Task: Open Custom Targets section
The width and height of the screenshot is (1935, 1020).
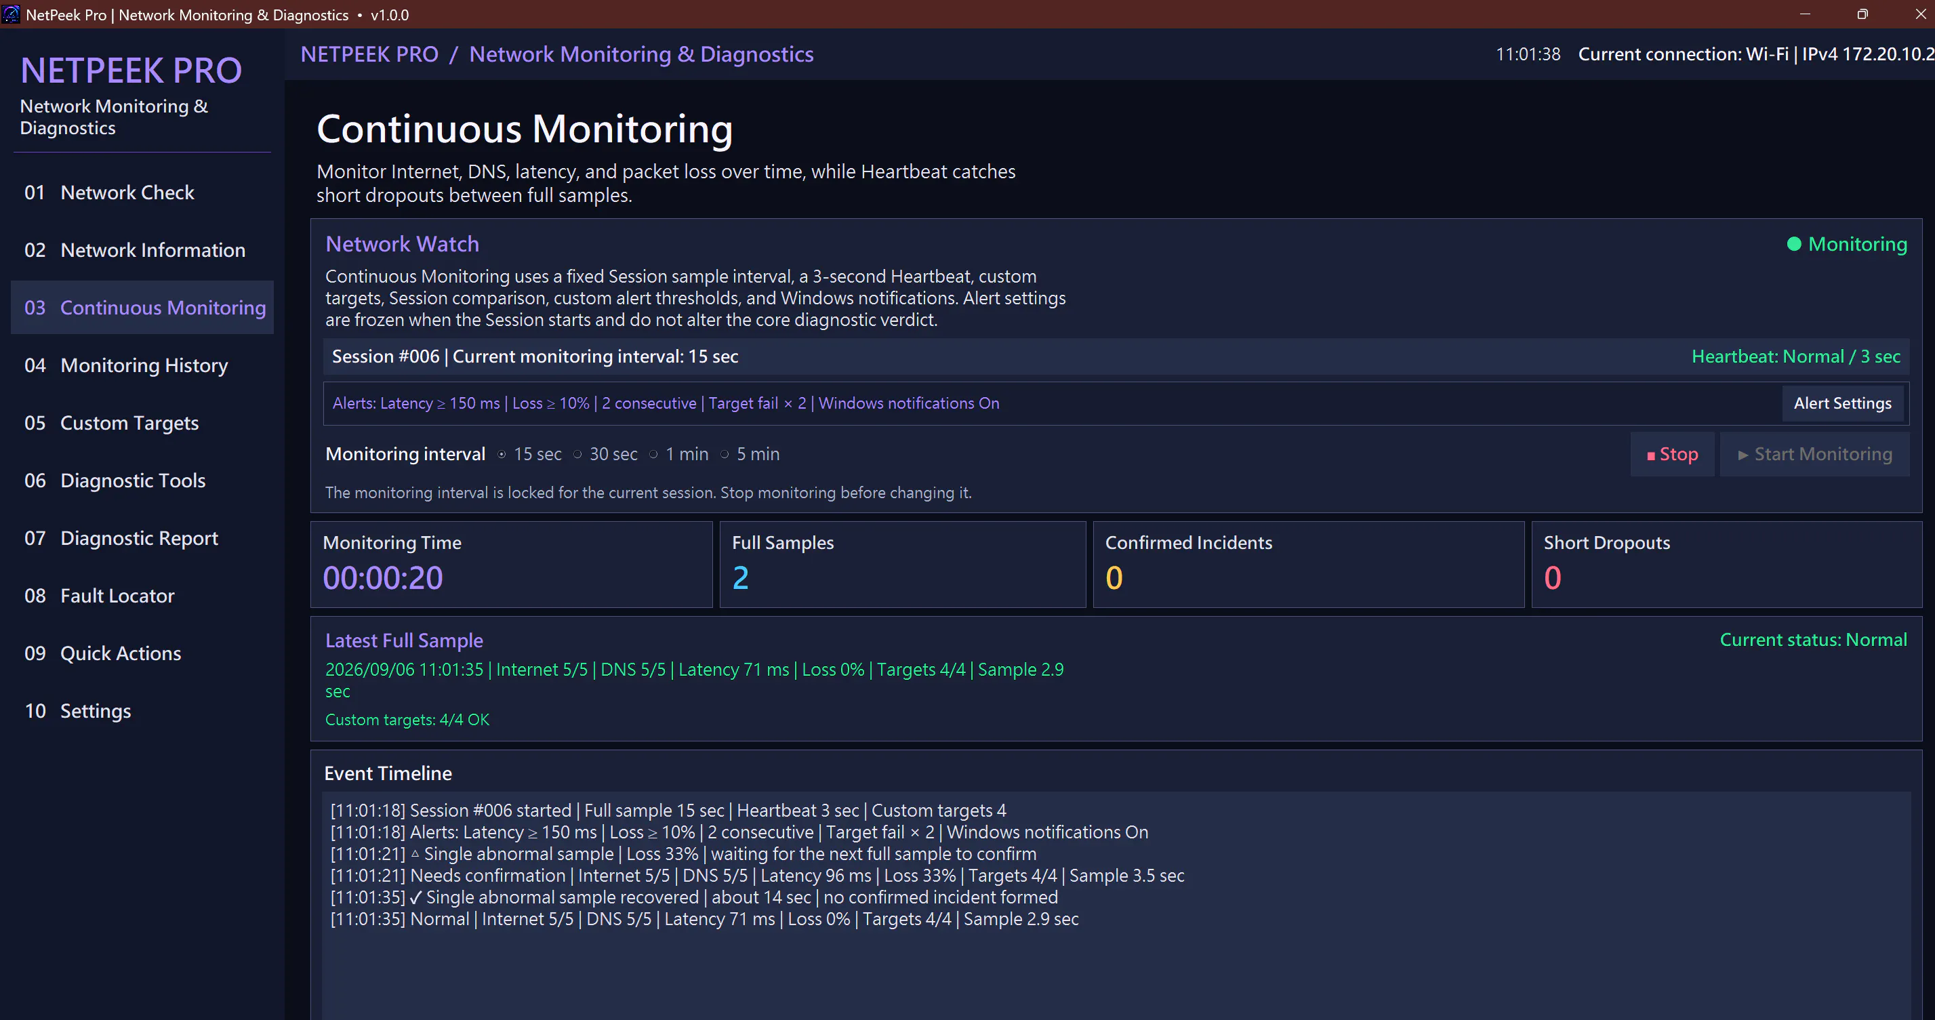Action: tap(142, 423)
